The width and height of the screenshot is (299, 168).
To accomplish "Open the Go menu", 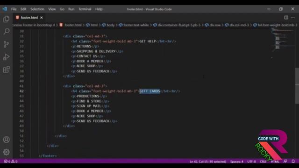I will click(62, 9).
